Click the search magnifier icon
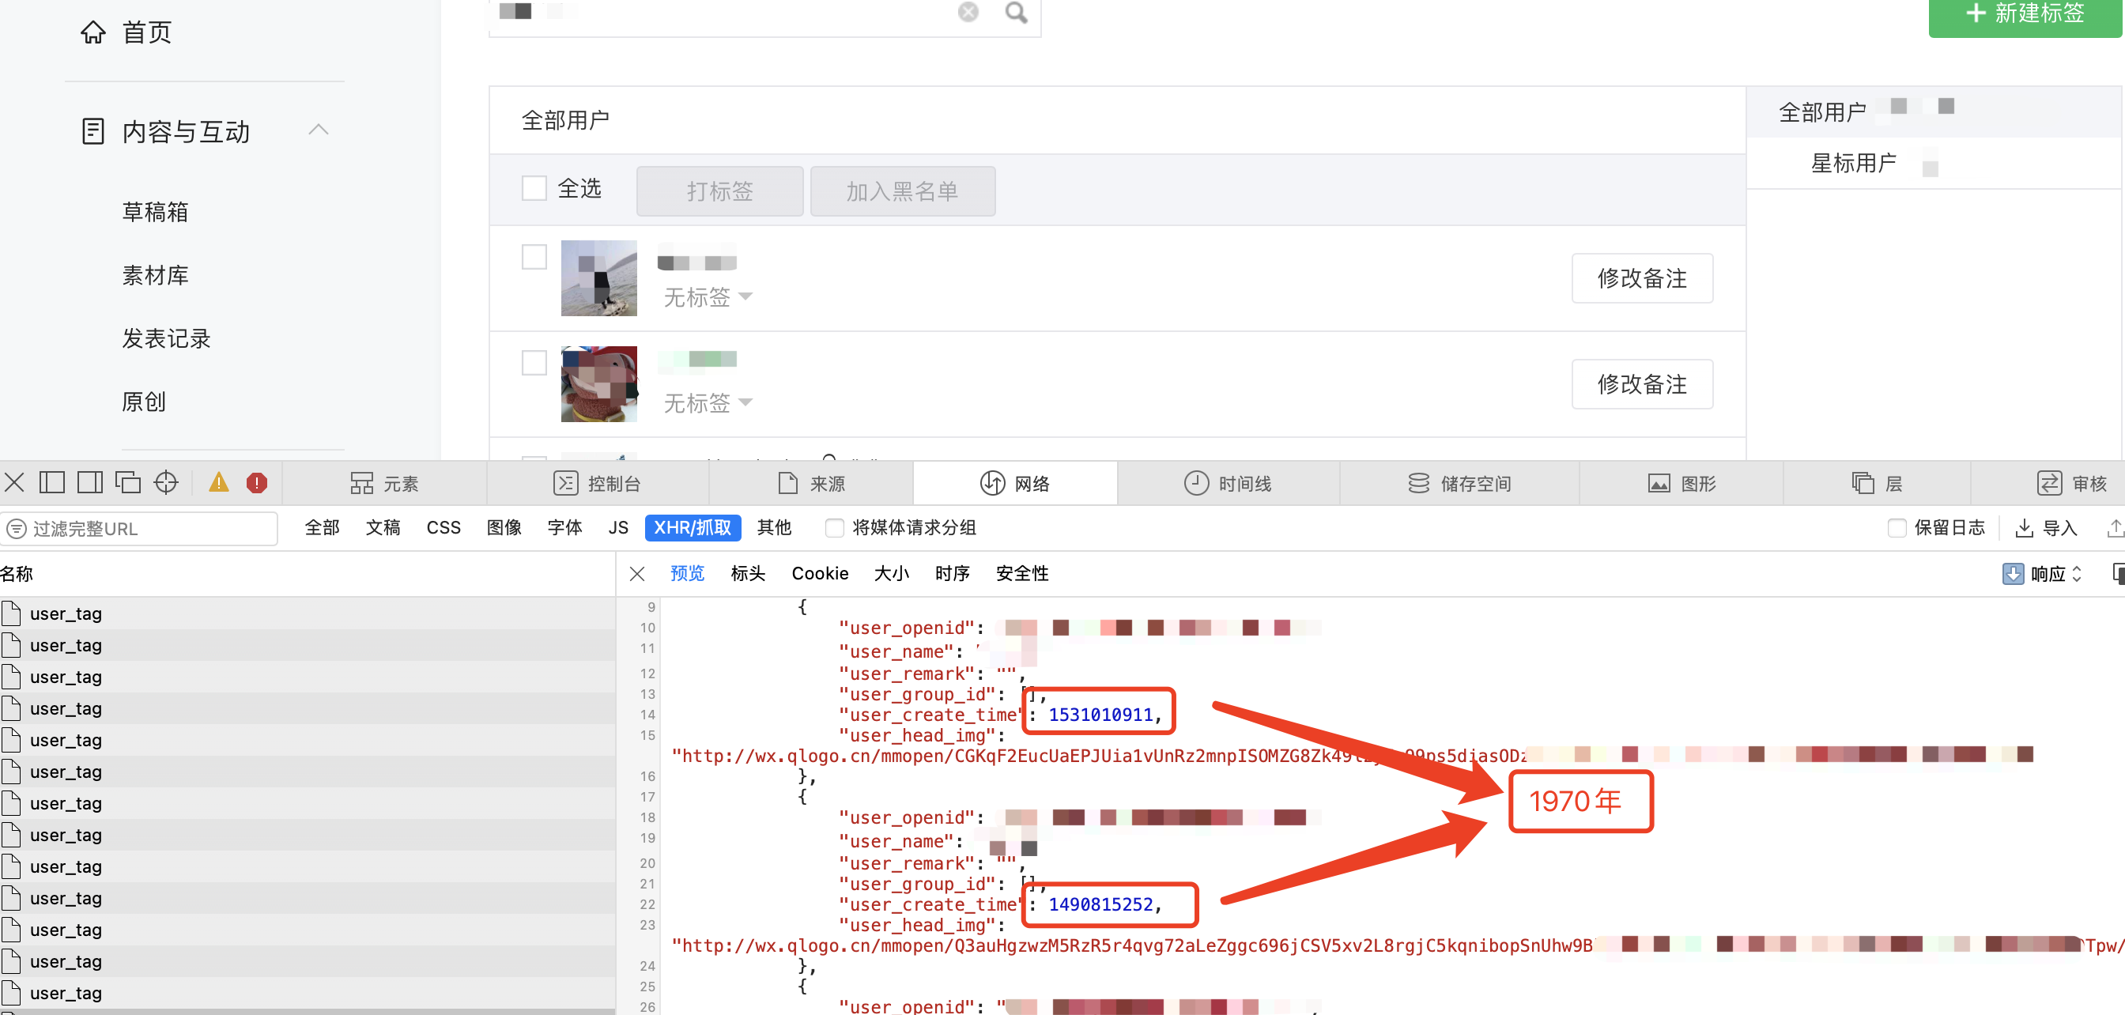Image resolution: width=2125 pixels, height=1015 pixels. point(1016,13)
